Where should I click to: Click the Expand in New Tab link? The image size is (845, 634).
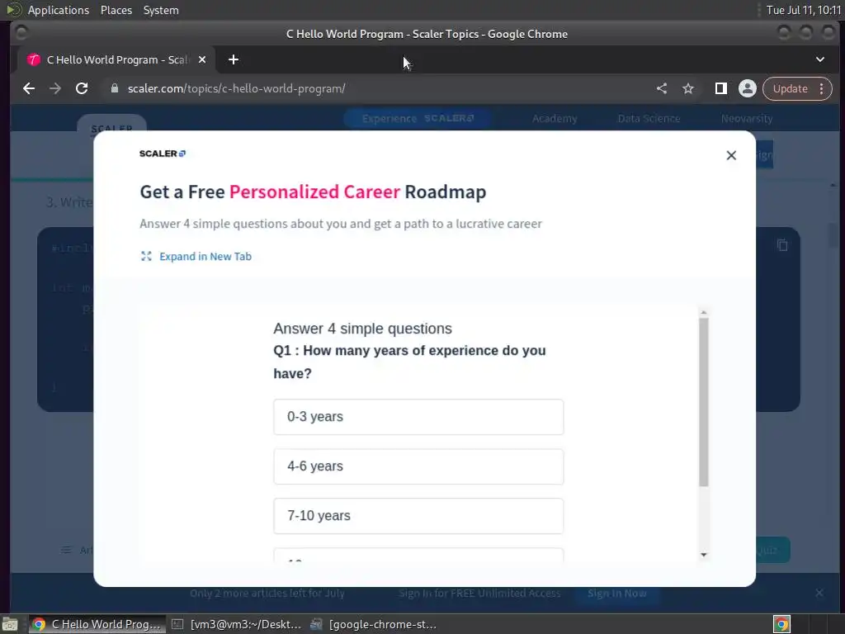point(205,257)
